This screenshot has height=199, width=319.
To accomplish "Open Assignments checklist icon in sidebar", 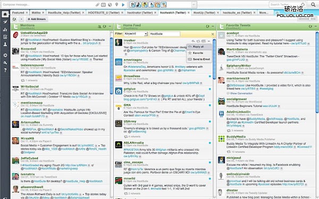I will pos(5,37).
